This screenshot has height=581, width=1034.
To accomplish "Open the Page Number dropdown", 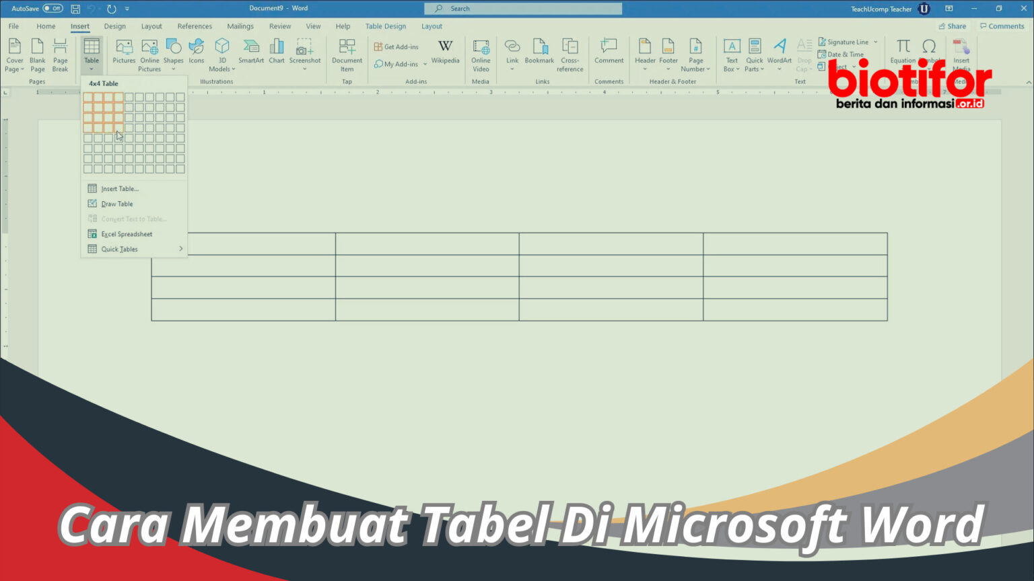I will coord(696,54).
